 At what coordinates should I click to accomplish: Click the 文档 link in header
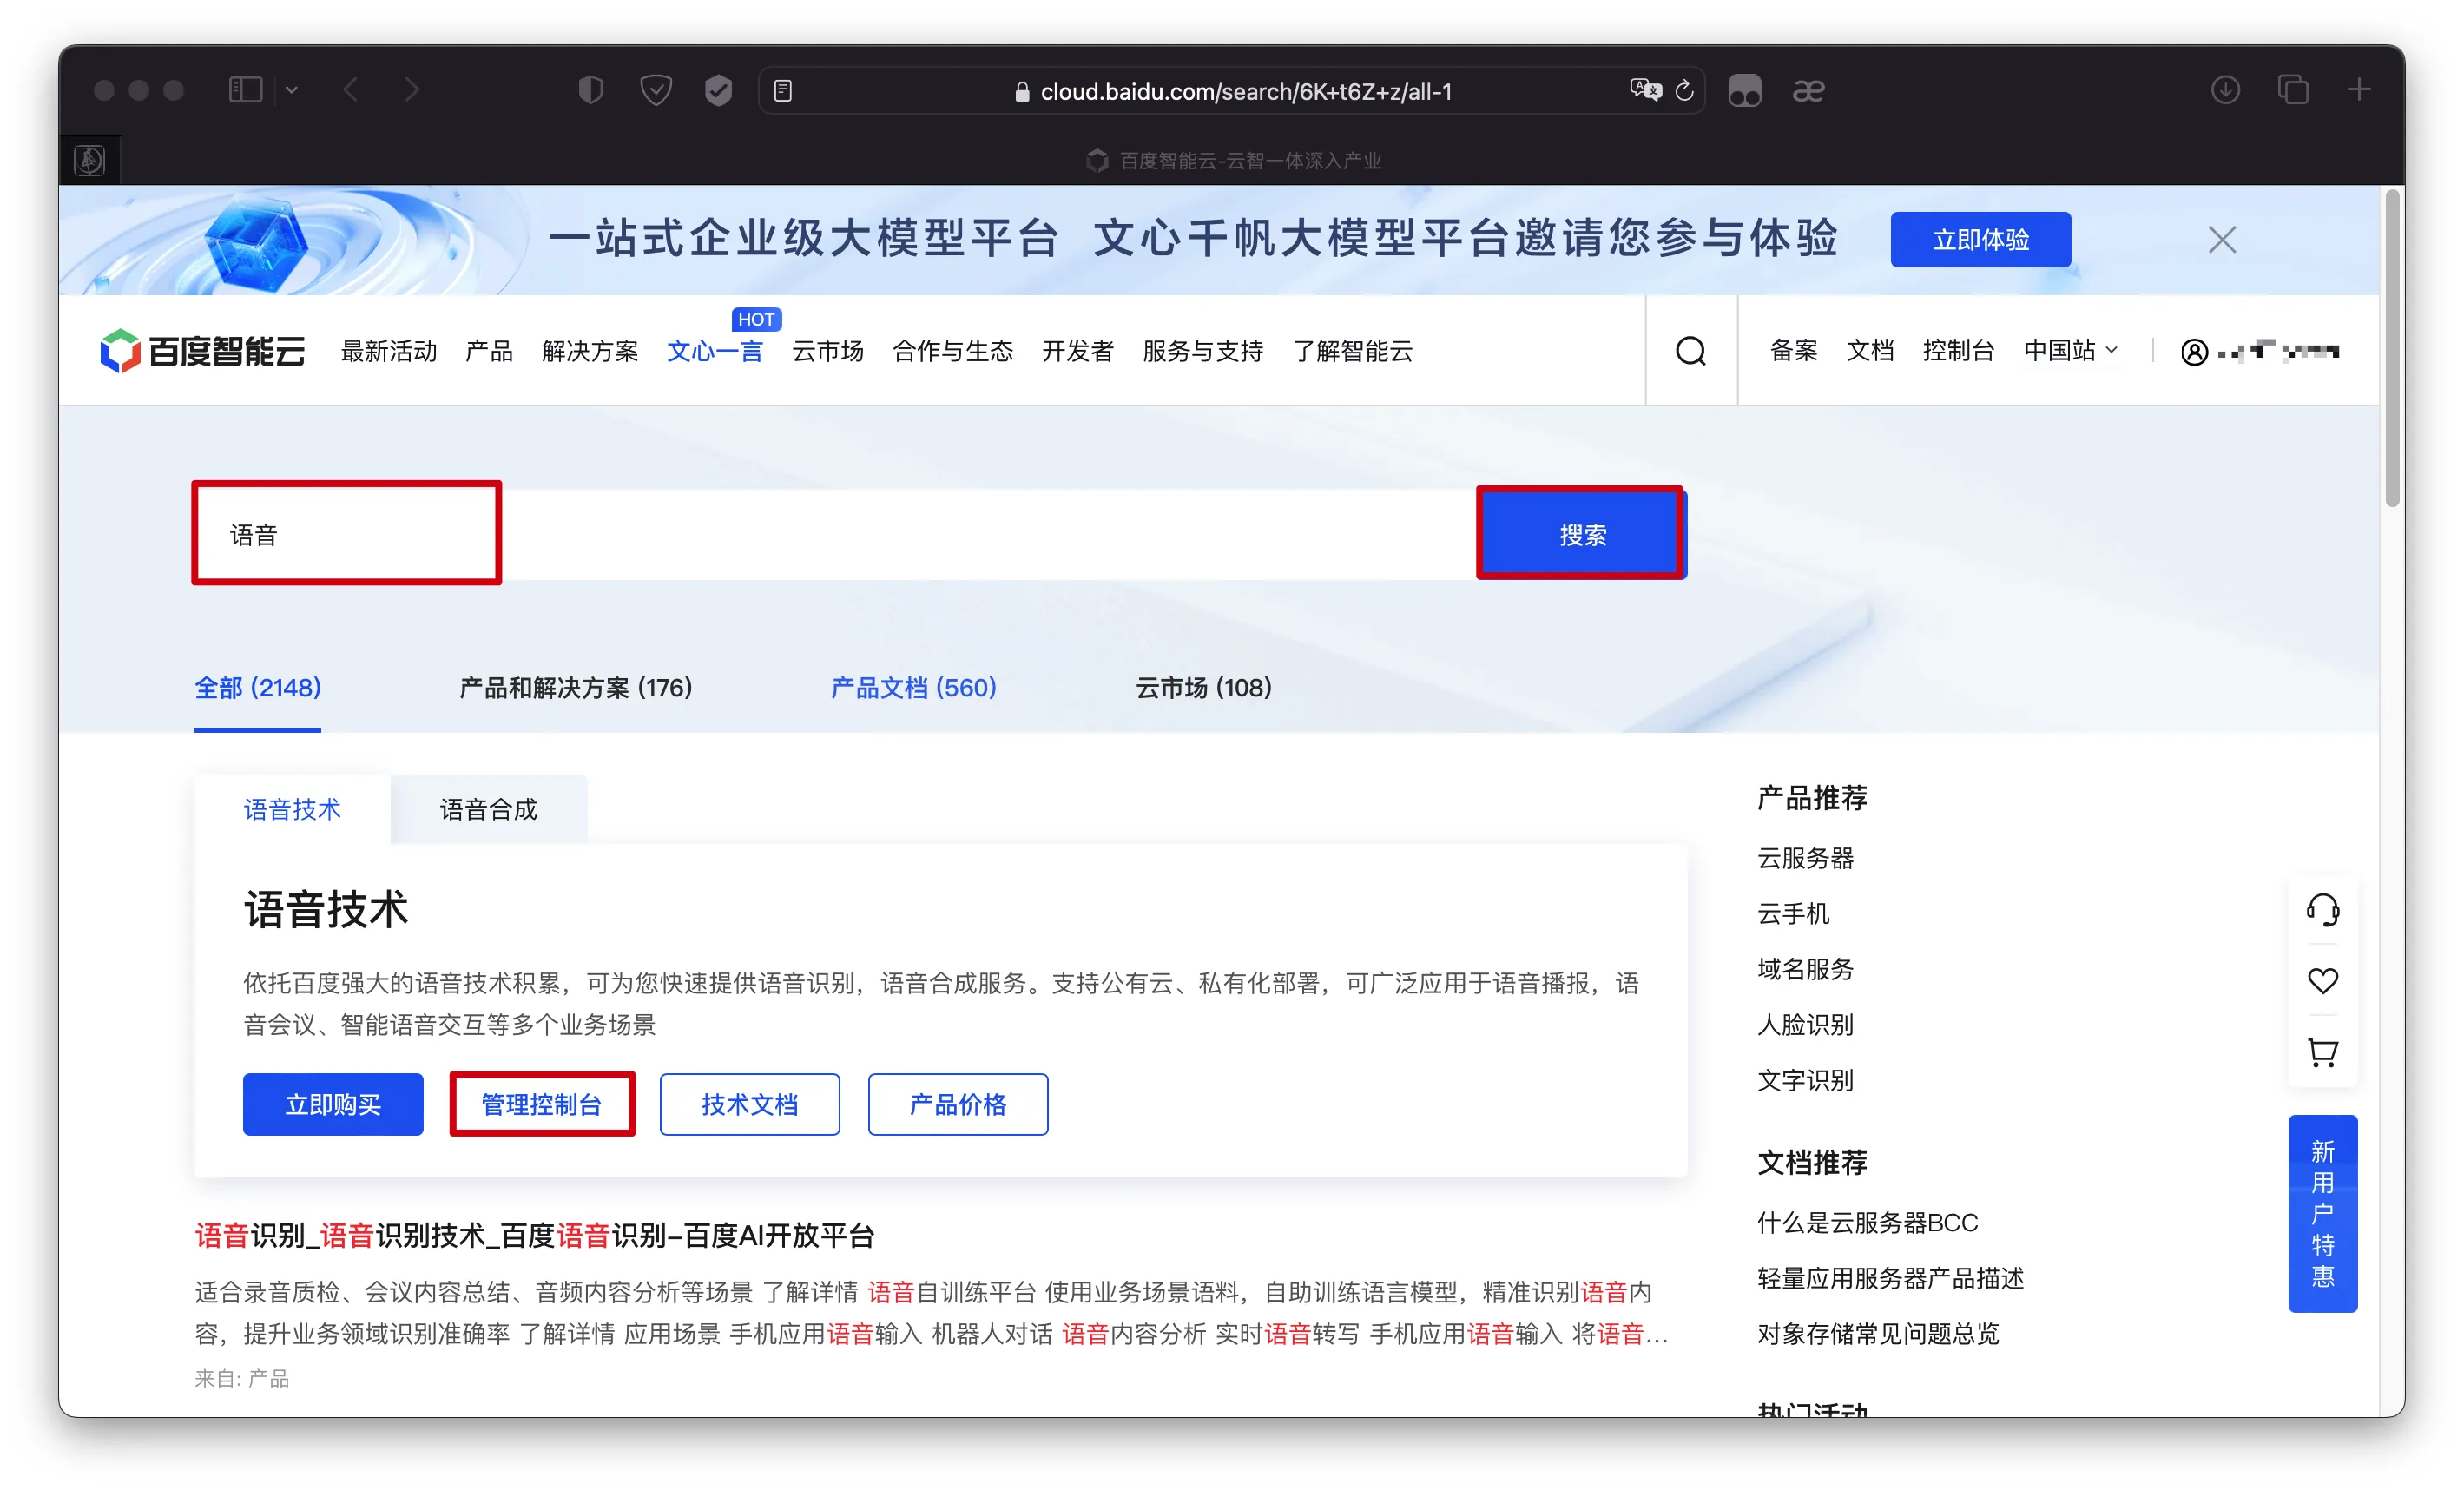1870,350
